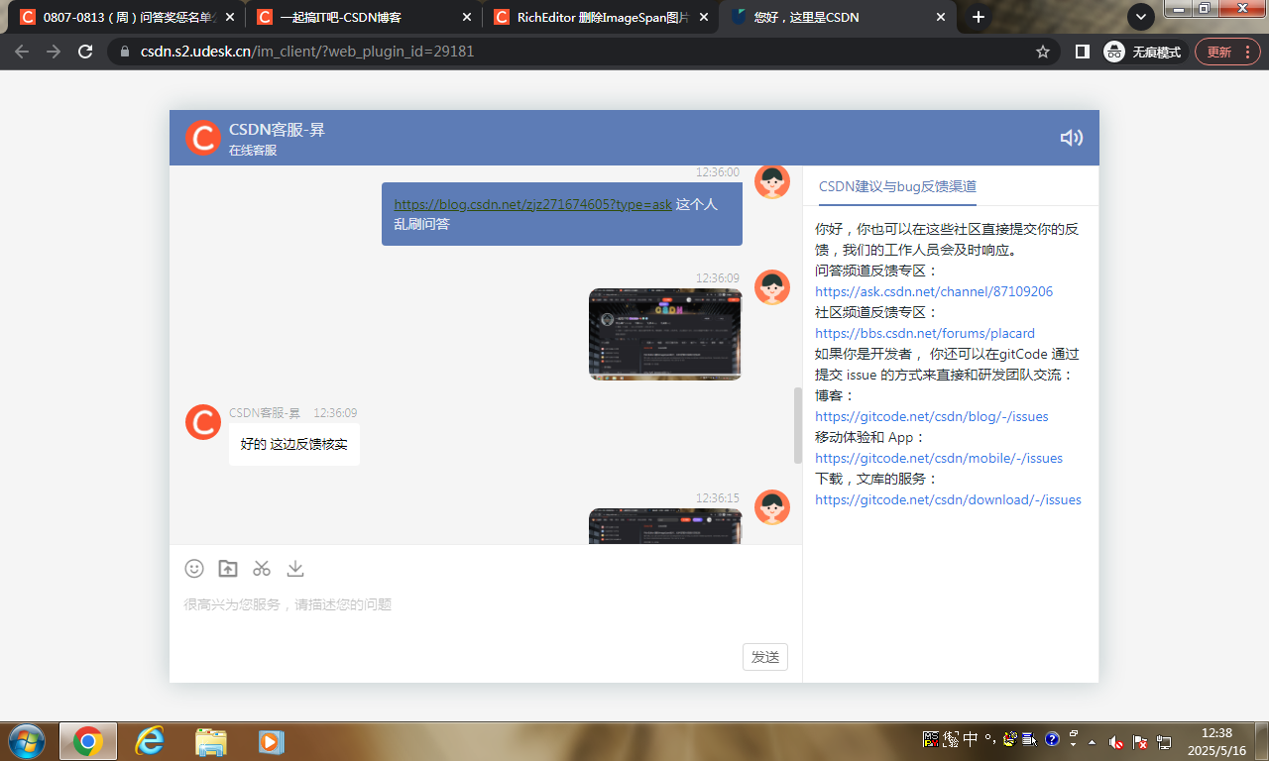This screenshot has width=1269, height=761.
Task: Open the Action Center flag icon
Action: tap(1140, 741)
